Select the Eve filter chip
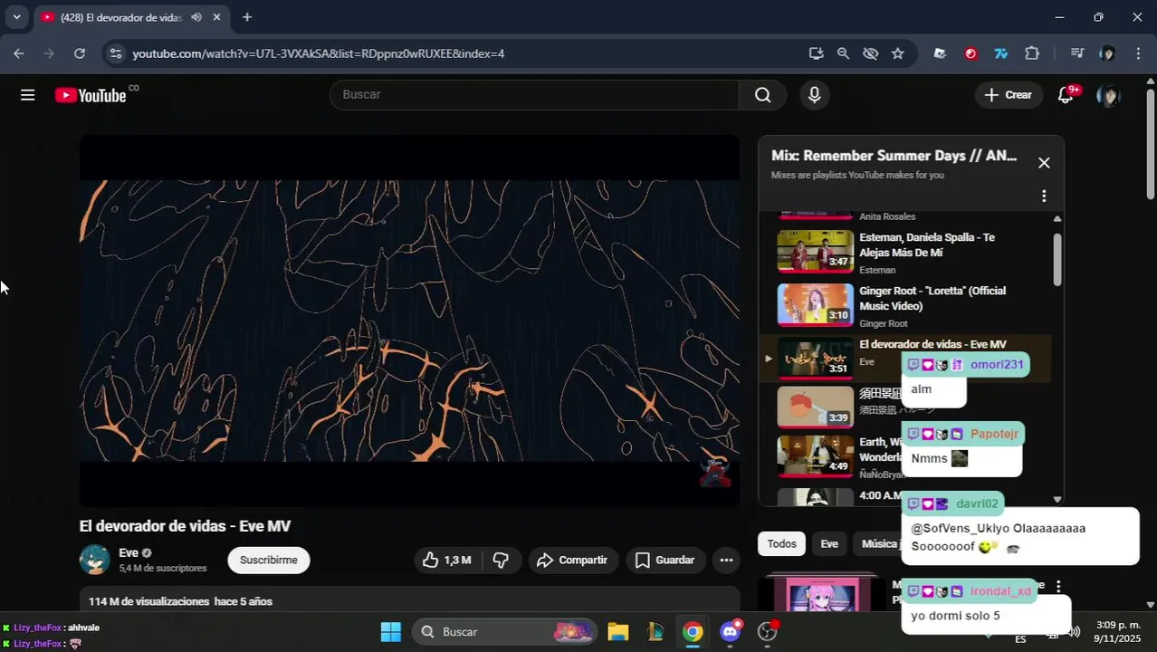1157x652 pixels. pyautogui.click(x=829, y=543)
